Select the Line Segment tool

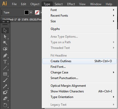[5, 68]
